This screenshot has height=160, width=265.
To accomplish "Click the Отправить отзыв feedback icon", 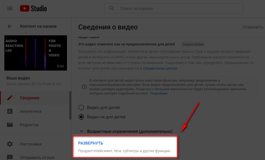I will pos(10,157).
